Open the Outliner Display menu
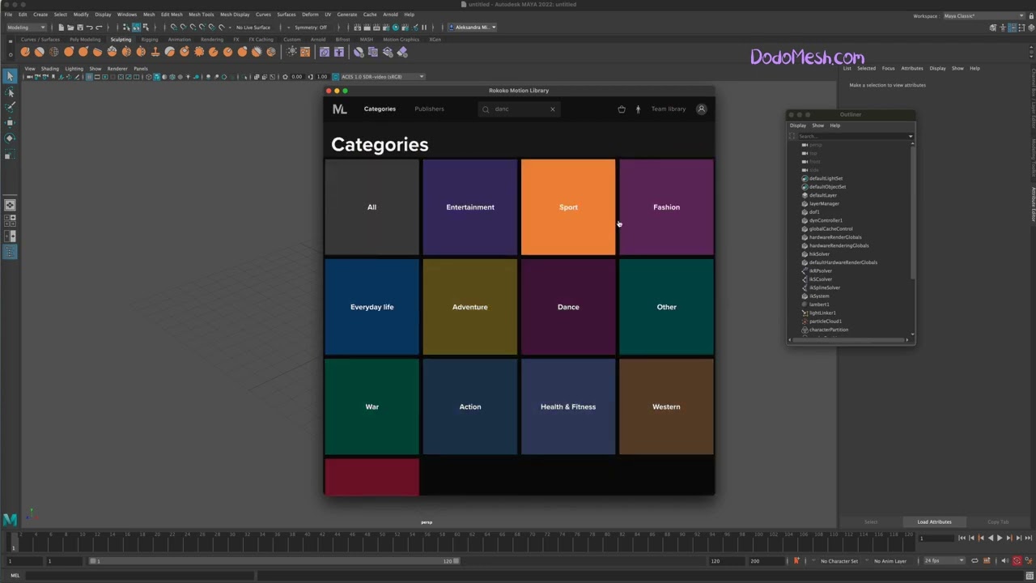 (798, 126)
